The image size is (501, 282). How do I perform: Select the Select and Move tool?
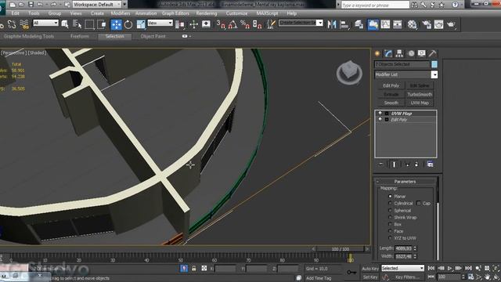coord(117,24)
